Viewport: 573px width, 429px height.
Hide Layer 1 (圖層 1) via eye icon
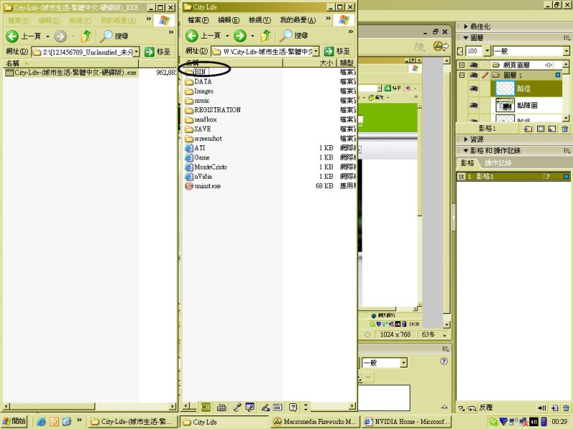coord(473,75)
